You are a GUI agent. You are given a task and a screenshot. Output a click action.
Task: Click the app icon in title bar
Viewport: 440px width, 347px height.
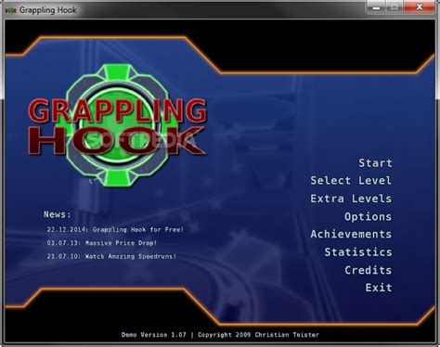[x=10, y=10]
